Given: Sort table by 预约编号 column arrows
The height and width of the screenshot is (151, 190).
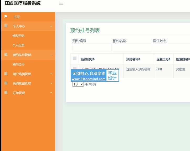Looking at the screenshot, I should pos(94,59).
